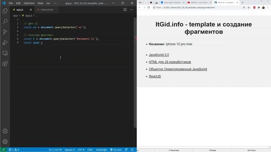Open the Explorer view in VS Code
This screenshot has width=271, height=152.
point(5,11)
